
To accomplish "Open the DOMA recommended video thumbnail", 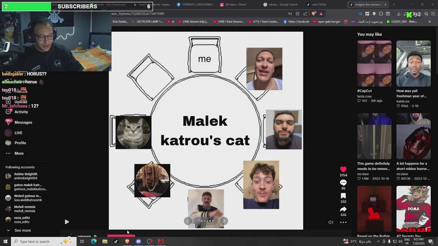I will tap(413, 209).
